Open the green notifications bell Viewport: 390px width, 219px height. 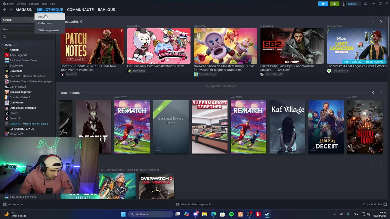tap(334, 4)
